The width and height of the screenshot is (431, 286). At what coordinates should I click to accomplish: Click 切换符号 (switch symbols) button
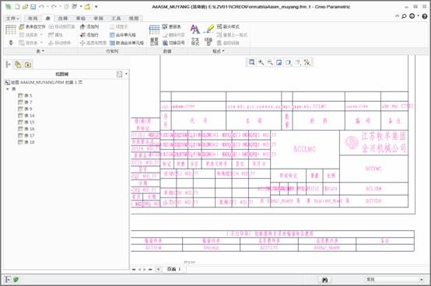173,43
